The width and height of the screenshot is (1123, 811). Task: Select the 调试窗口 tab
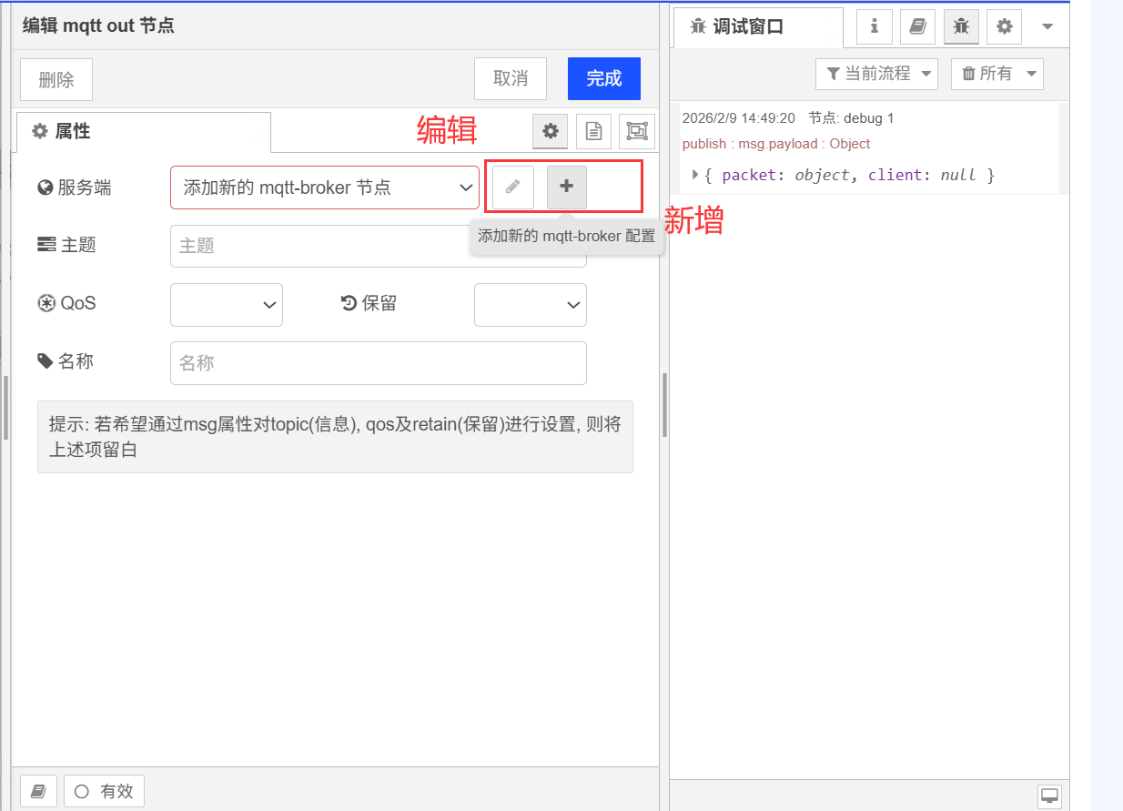(x=758, y=27)
